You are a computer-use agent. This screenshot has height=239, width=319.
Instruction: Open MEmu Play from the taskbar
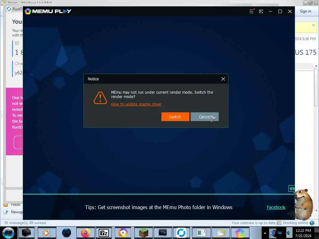[x=240, y=233]
